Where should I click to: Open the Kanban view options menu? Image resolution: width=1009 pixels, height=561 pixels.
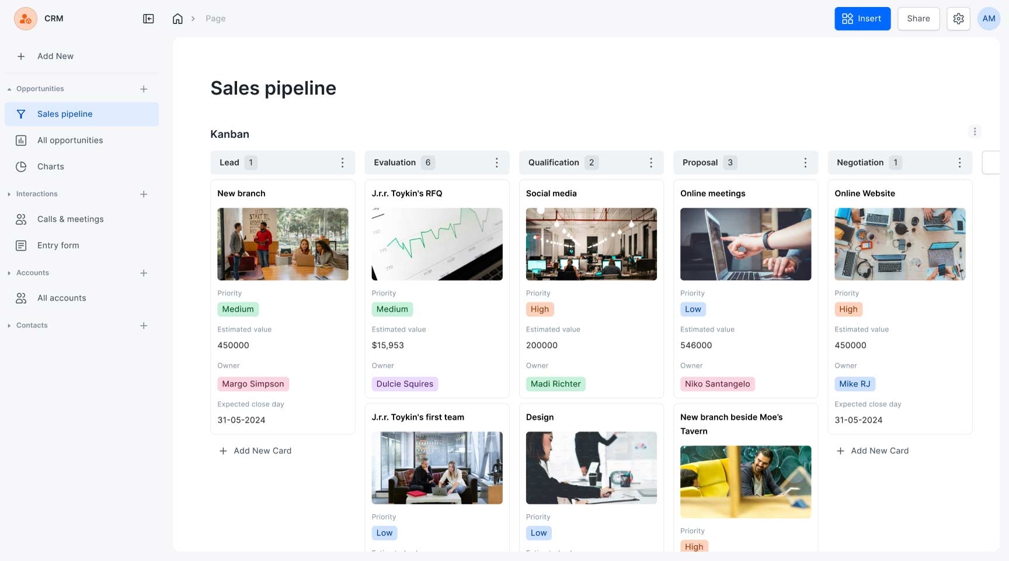click(x=975, y=131)
